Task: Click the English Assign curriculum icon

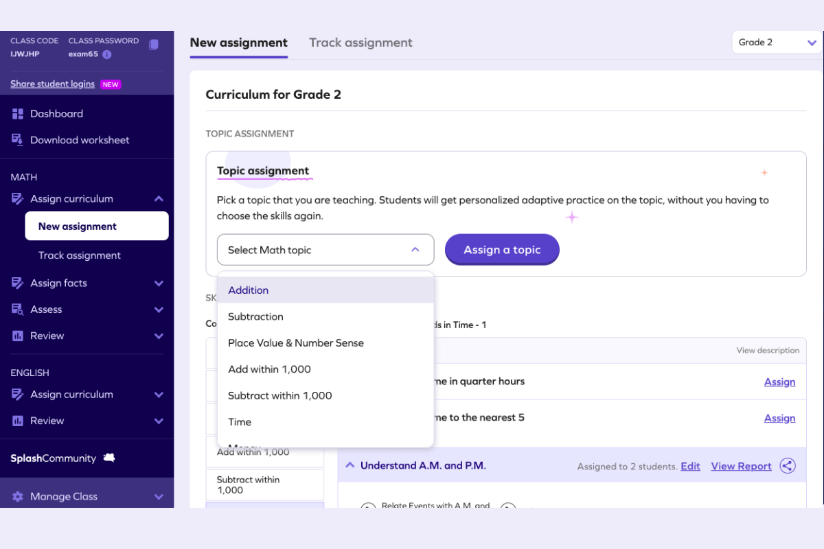Action: coord(18,395)
